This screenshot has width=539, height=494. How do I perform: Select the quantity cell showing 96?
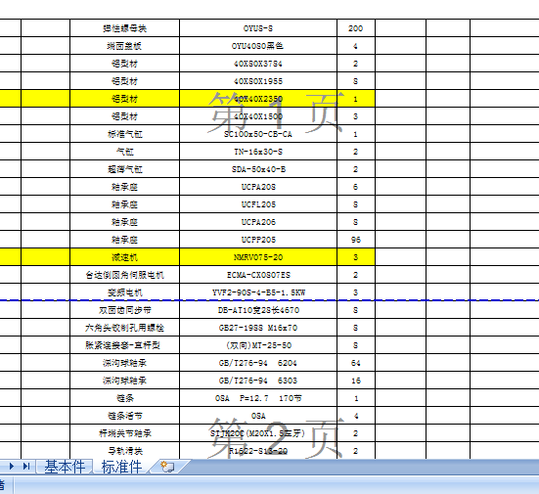(x=356, y=240)
